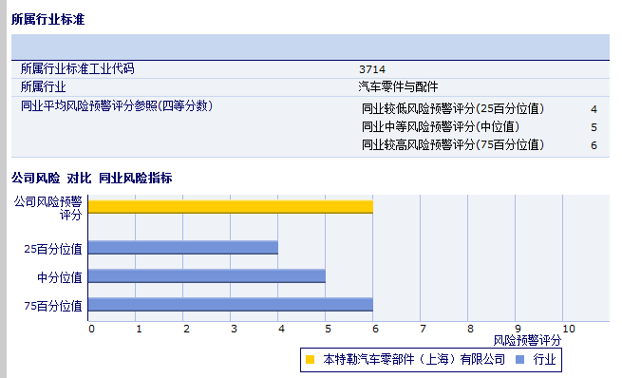
Task: Click the 同业中等风险预警评分(中位值) label
Action: click(441, 127)
